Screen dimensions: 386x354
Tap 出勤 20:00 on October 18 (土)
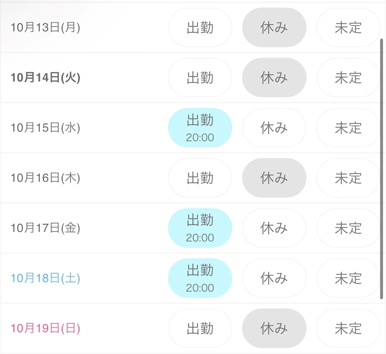tap(200, 278)
